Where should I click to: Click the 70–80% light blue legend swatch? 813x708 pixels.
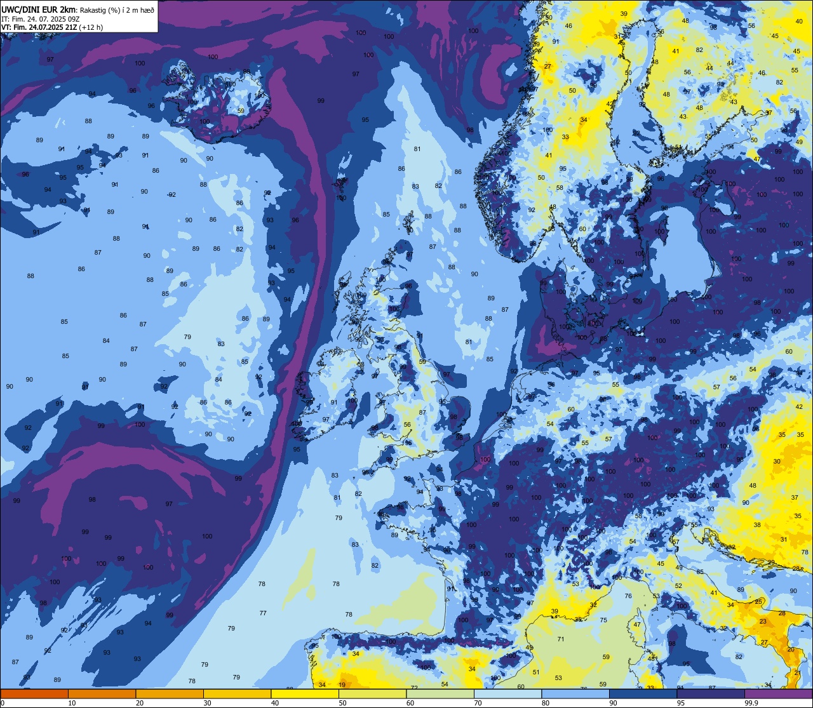pyautogui.click(x=507, y=694)
